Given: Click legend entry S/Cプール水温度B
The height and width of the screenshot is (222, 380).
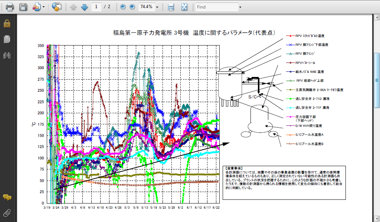Looking at the screenshot, I should click(x=309, y=144).
